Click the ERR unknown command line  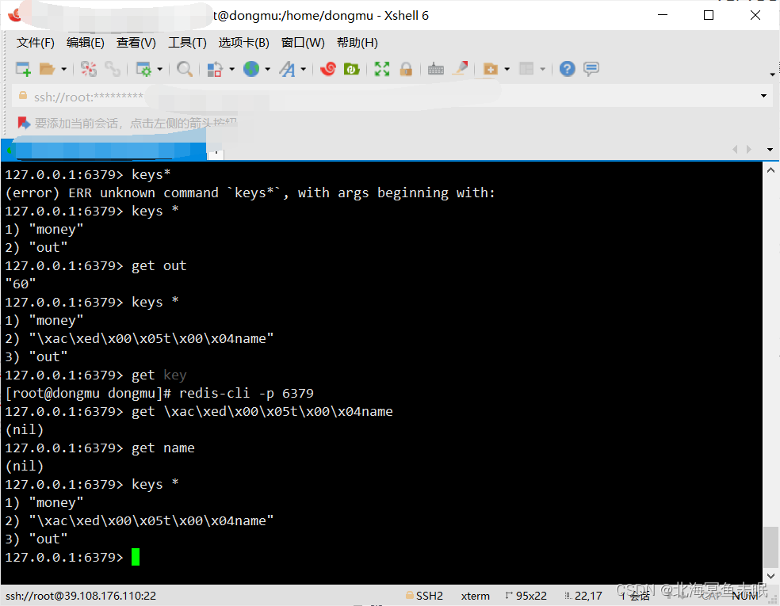point(250,192)
